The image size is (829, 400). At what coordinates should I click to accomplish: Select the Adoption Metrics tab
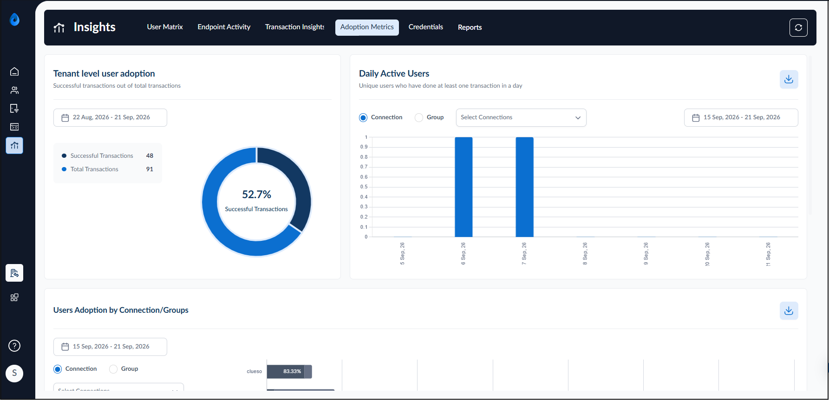point(367,27)
